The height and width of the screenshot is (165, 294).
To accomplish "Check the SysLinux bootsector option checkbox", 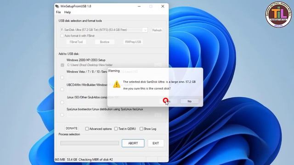I will pyautogui.click(x=62, y=115).
